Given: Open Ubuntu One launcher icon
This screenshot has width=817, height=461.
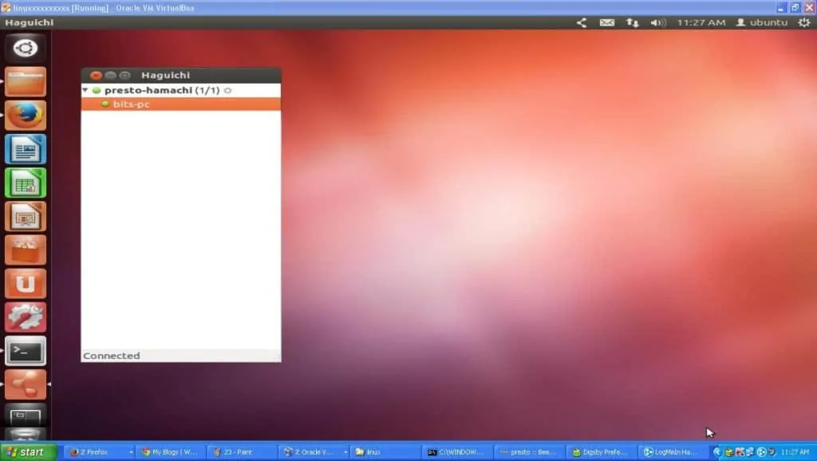Looking at the screenshot, I should point(25,283).
